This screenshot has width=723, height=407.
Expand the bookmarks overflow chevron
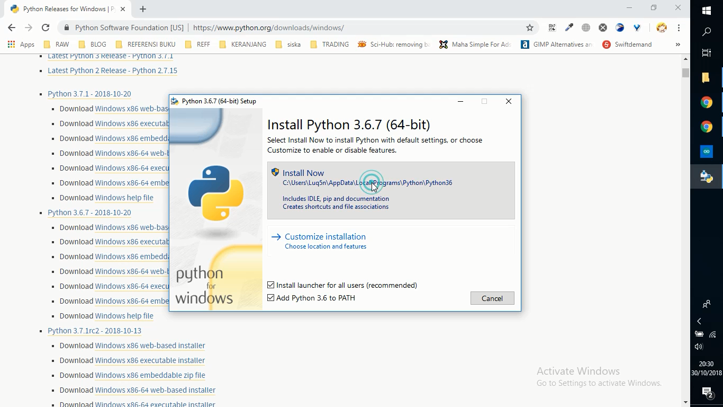[x=677, y=45]
